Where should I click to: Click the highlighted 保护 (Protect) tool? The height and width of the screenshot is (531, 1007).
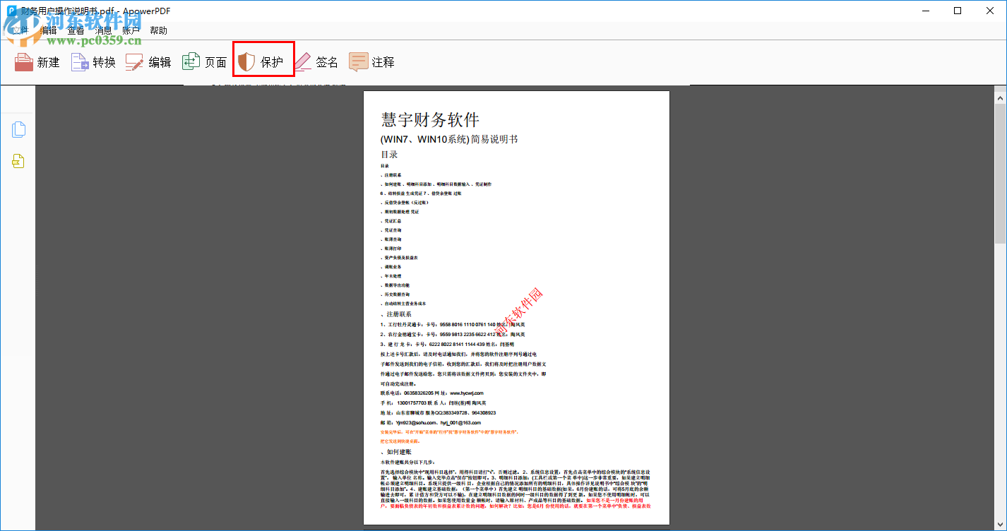pyautogui.click(x=263, y=62)
